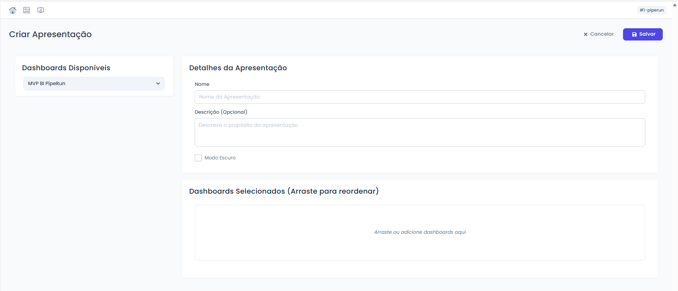This screenshot has width=678, height=291.
Task: Open the presentations easel icon
Action: tap(40, 10)
